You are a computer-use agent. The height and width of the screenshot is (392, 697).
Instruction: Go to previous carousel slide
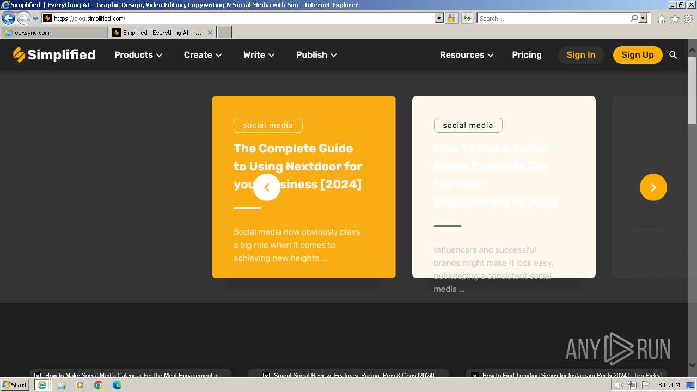pos(267,187)
